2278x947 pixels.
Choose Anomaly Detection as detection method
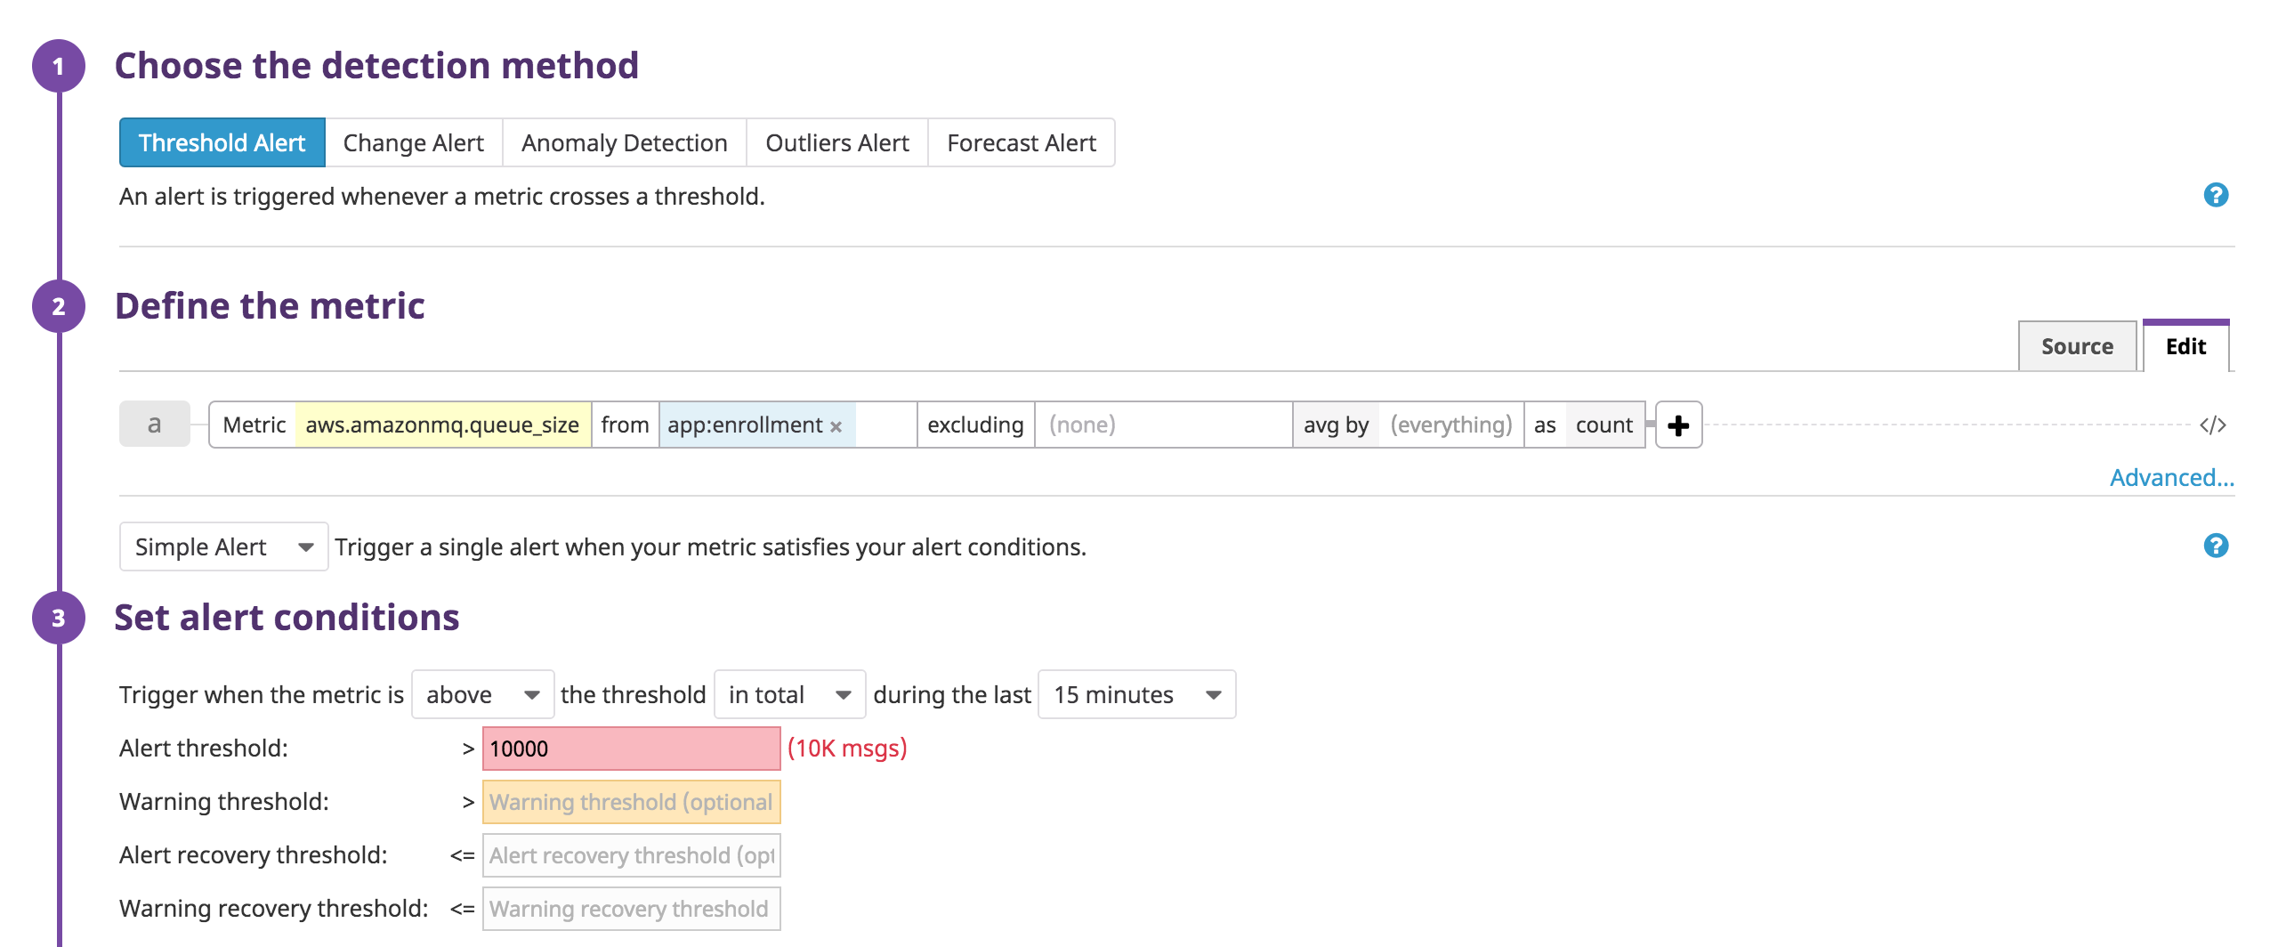tap(623, 142)
